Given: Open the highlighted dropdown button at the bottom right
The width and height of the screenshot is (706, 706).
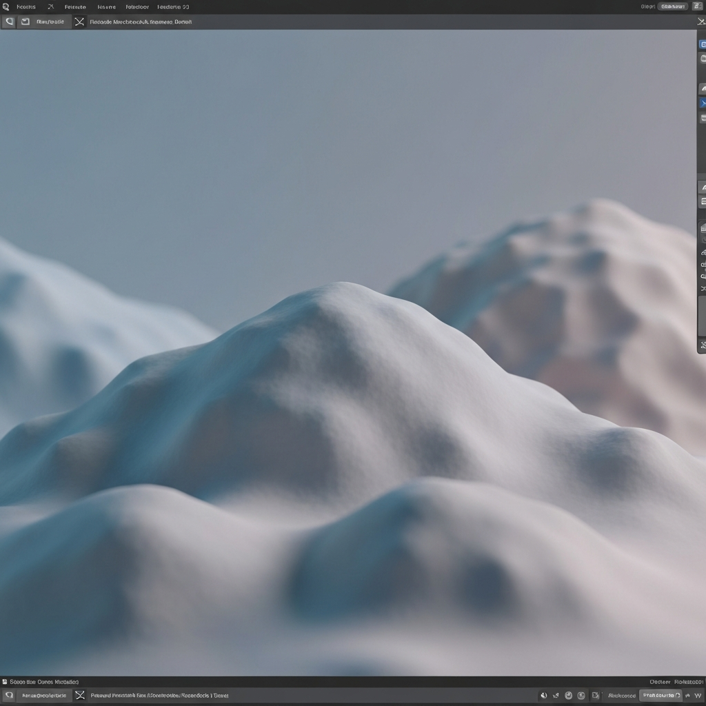Looking at the screenshot, I should click(660, 695).
